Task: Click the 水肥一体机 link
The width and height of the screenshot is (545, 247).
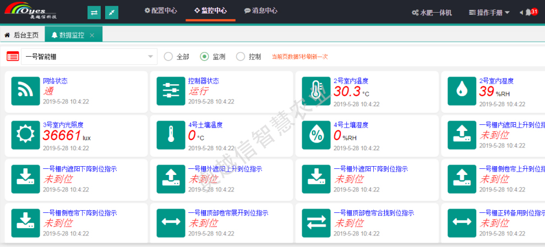Action: (x=432, y=13)
